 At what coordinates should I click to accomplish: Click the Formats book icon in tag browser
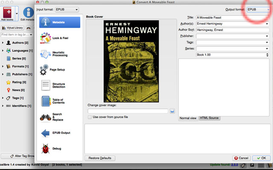point(9,66)
